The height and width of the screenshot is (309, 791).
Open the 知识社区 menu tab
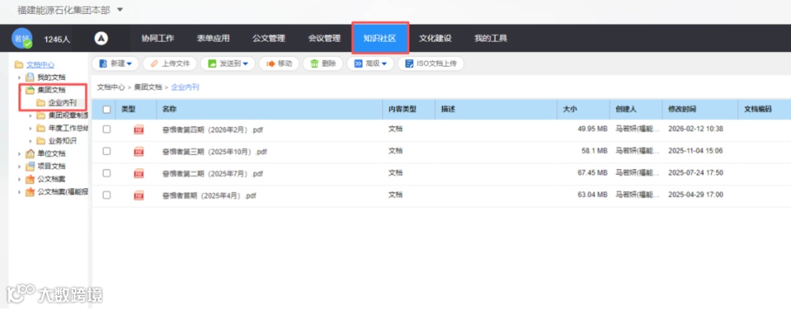point(380,38)
